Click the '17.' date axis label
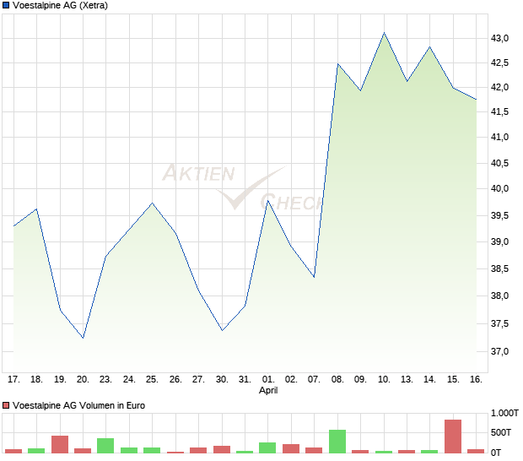 pos(13,380)
